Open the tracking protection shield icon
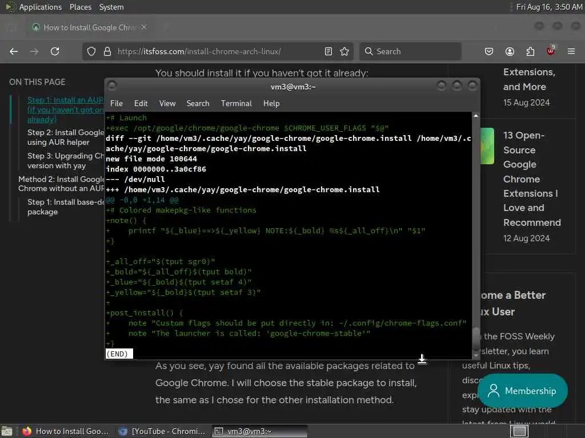 [91, 51]
